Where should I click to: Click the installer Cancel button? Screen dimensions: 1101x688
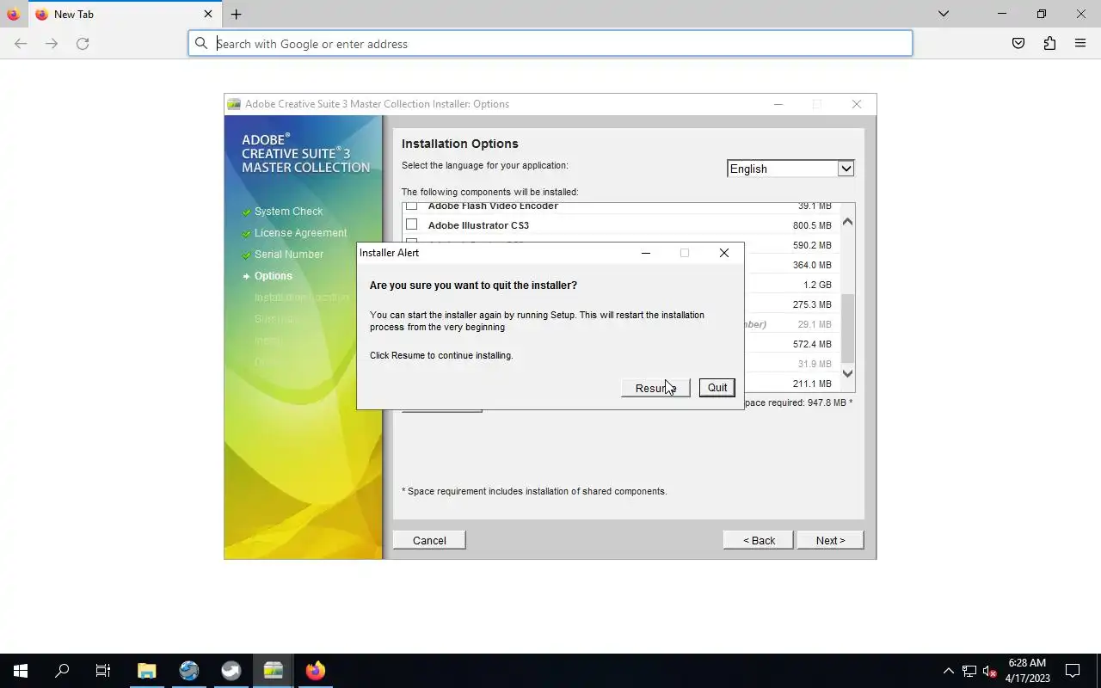(429, 540)
